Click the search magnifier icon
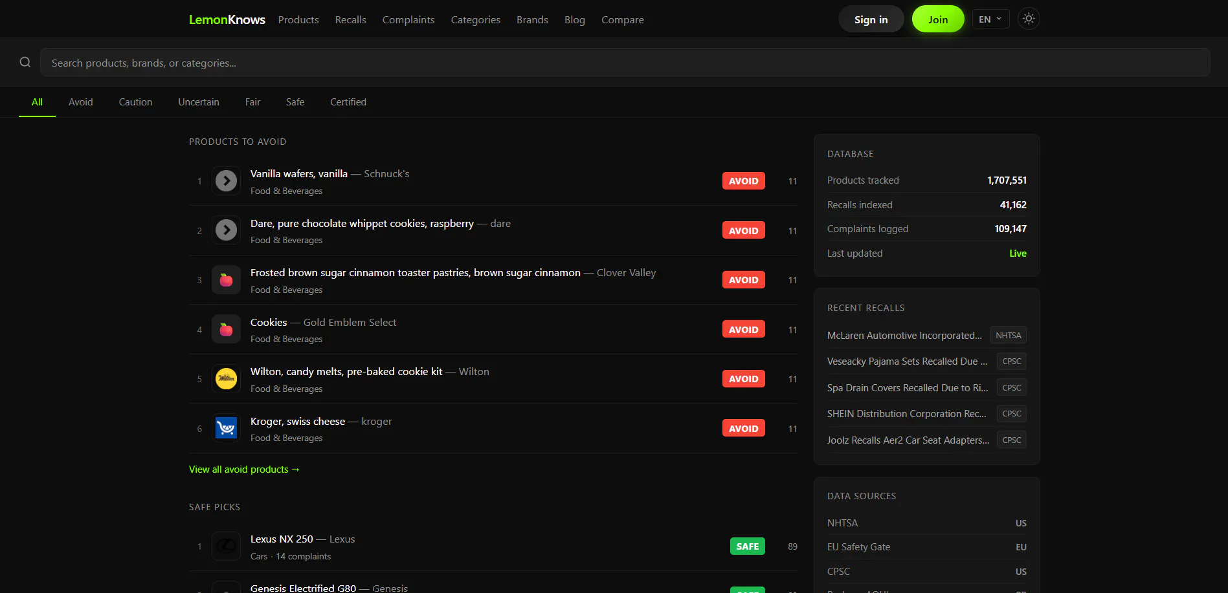1228x593 pixels. point(25,62)
